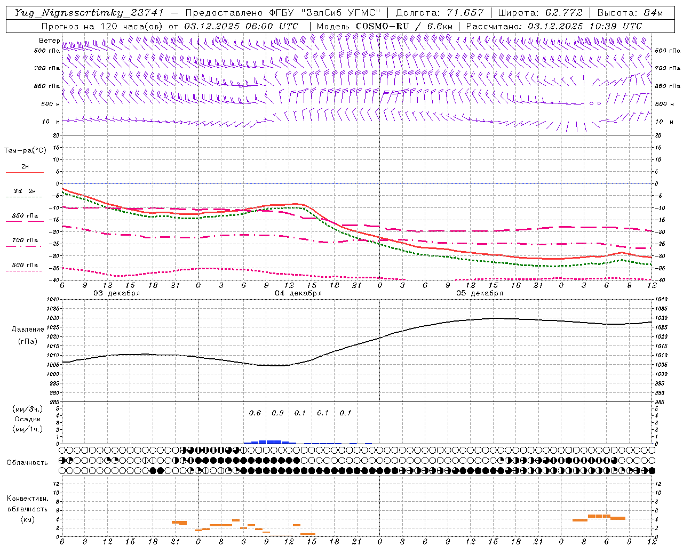Select the precipitation value "0.9"
This screenshot has width=683, height=546.
[277, 413]
